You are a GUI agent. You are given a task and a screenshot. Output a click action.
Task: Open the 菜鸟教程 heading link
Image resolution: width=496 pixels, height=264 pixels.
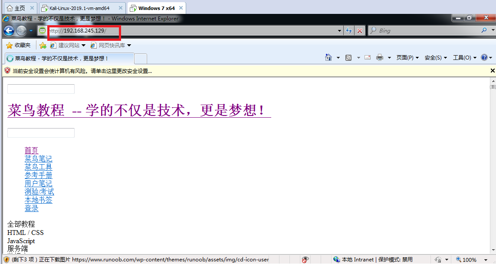tap(139, 110)
